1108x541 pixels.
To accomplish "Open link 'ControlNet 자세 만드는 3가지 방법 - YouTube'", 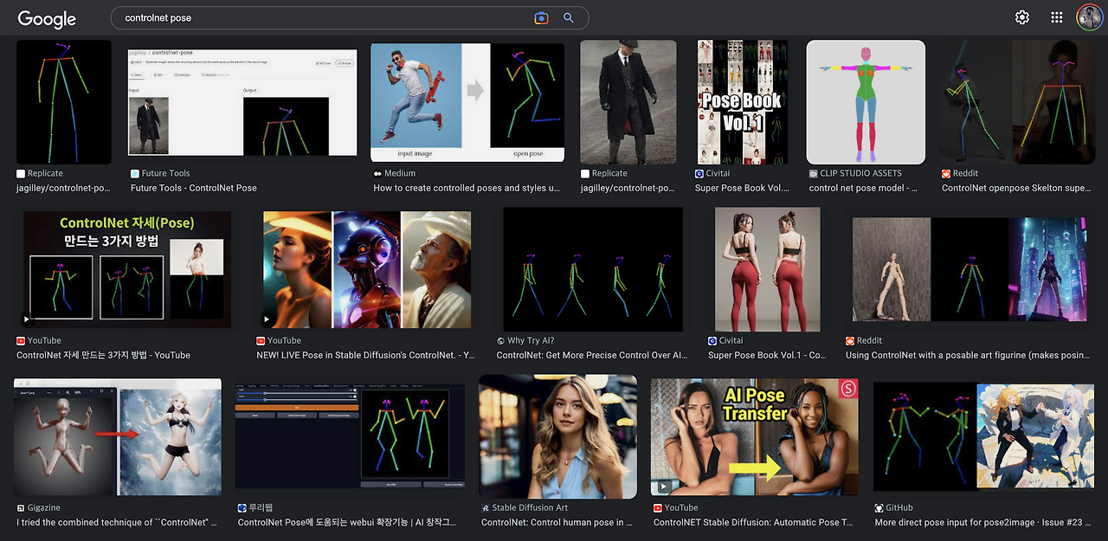I will (x=103, y=355).
